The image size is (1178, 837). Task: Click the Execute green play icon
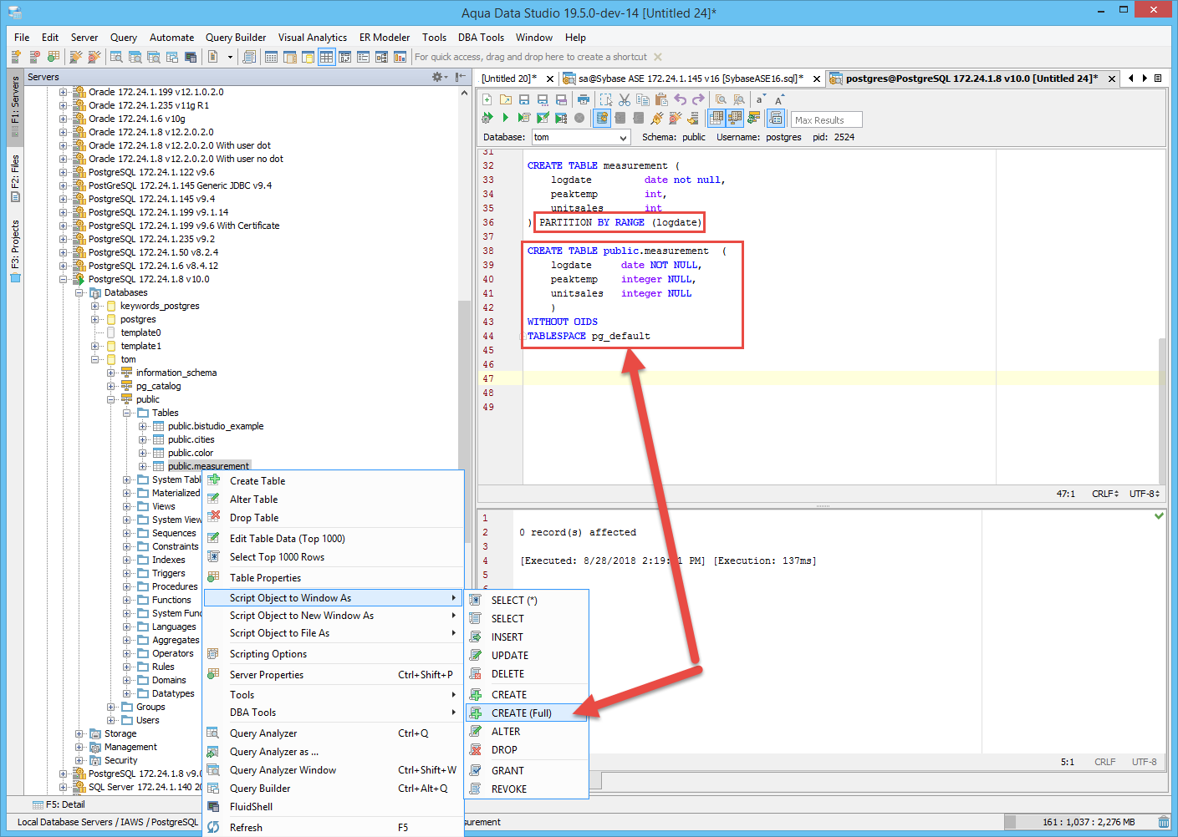(x=505, y=118)
